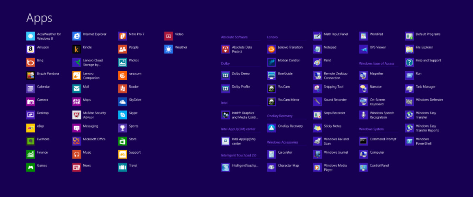Image resolution: width=473 pixels, height=197 pixels.
Task: Launch the Music app icon
Action: pyautogui.click(x=77, y=154)
